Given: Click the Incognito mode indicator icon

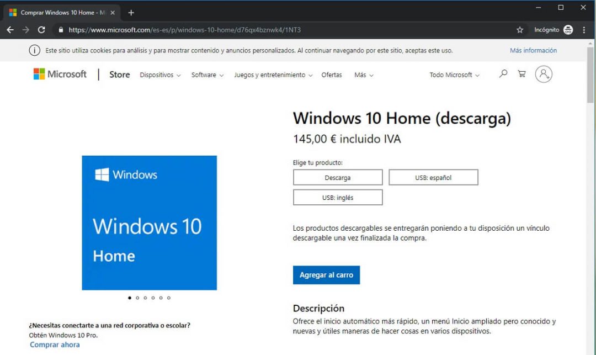Looking at the screenshot, I should pyautogui.click(x=569, y=30).
